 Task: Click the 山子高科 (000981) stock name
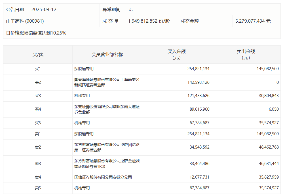pyautogui.click(x=25, y=21)
